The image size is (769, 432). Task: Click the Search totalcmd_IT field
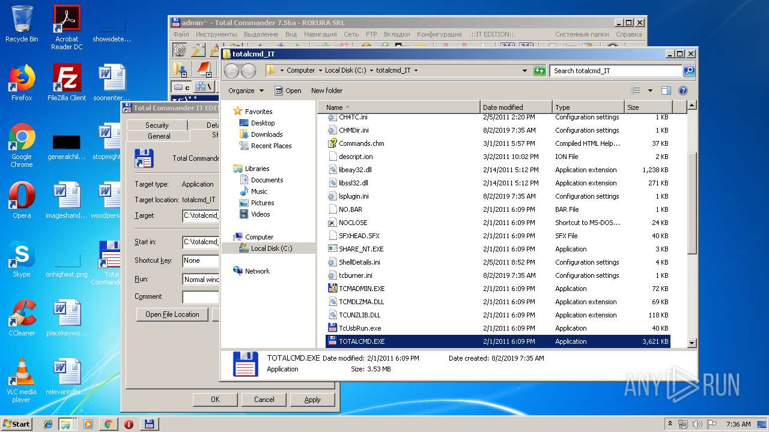tap(616, 70)
